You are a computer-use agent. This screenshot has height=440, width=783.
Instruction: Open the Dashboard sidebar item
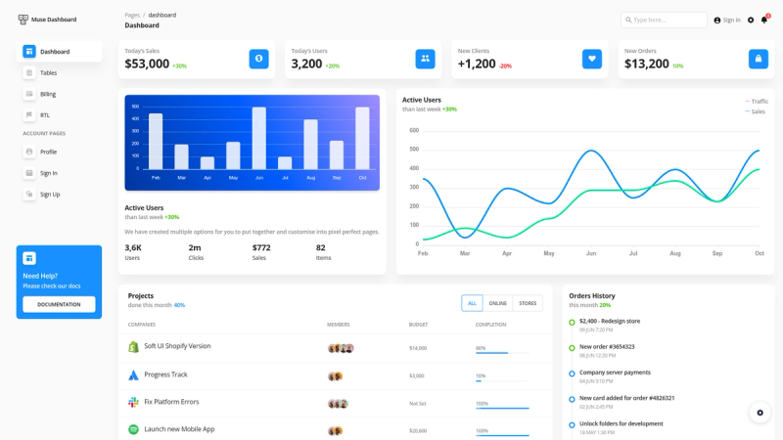[59, 52]
